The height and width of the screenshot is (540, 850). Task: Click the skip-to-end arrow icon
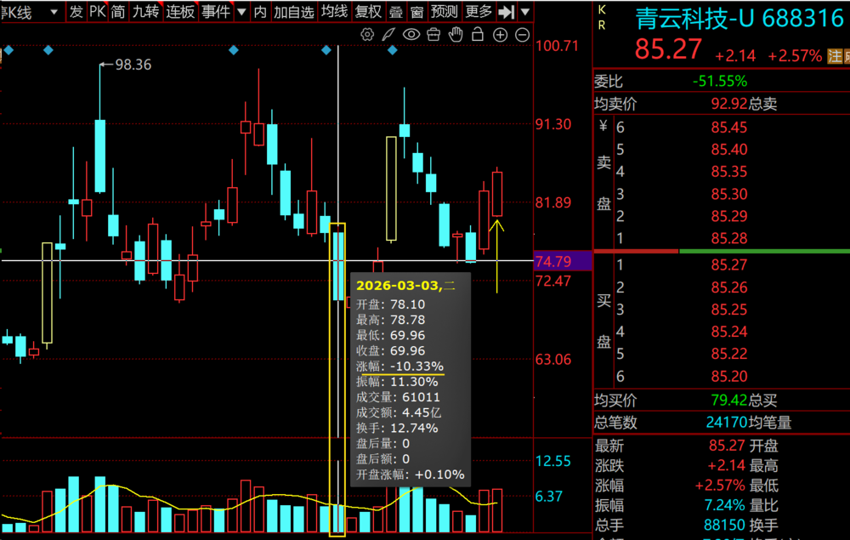[x=507, y=12]
